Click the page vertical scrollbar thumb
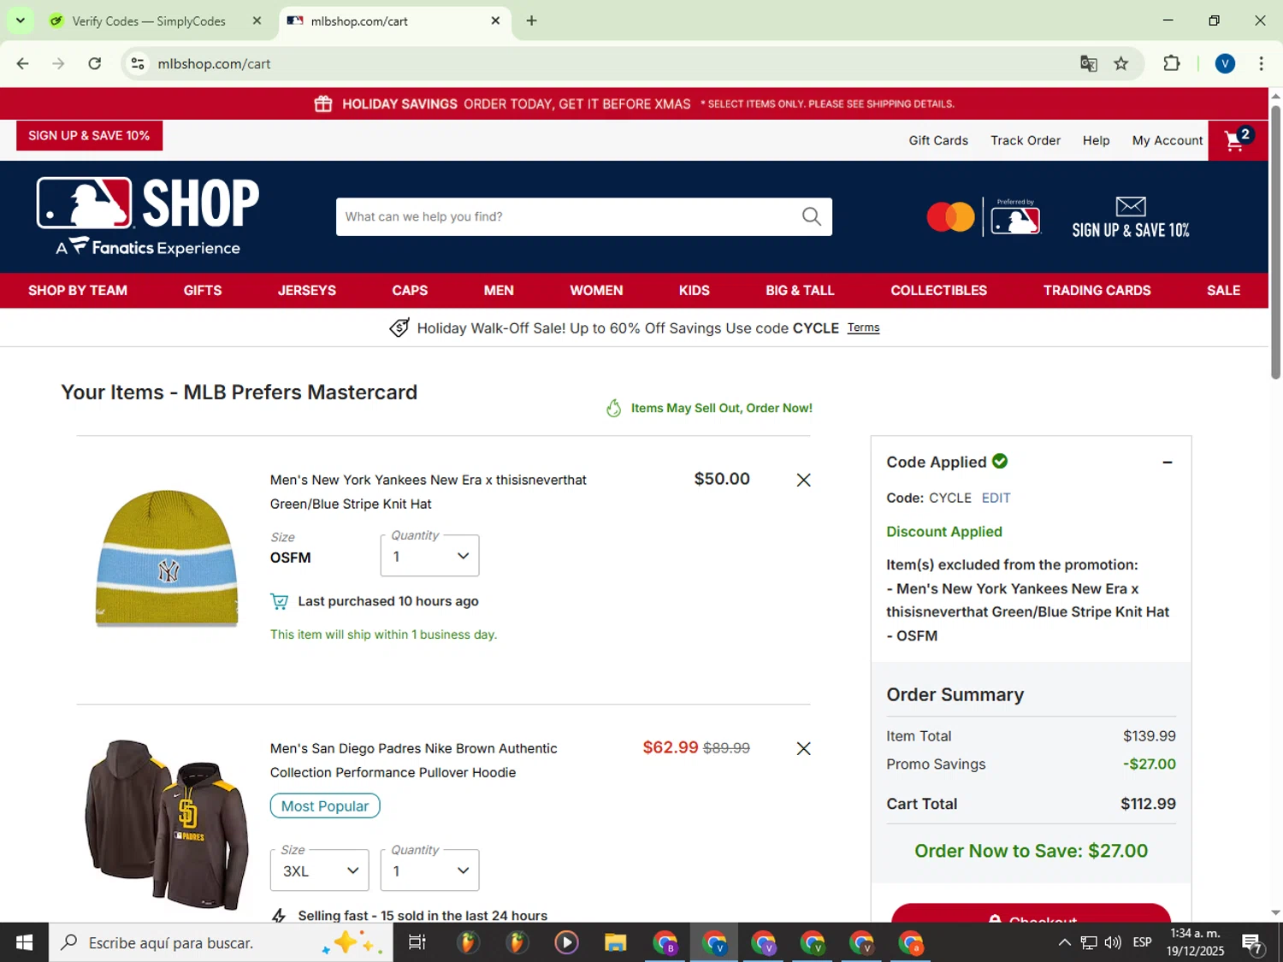 [1275, 242]
